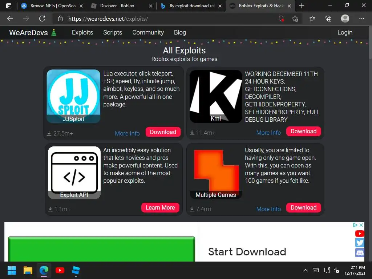Click the green ad banner button
The height and width of the screenshot is (279, 372).
[x=102, y=249]
